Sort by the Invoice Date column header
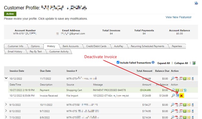202x119 pixels. pos(17,71)
